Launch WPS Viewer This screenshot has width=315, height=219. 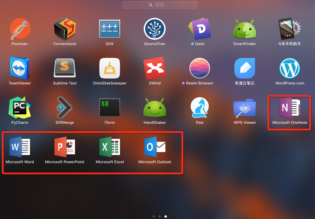click(x=245, y=108)
